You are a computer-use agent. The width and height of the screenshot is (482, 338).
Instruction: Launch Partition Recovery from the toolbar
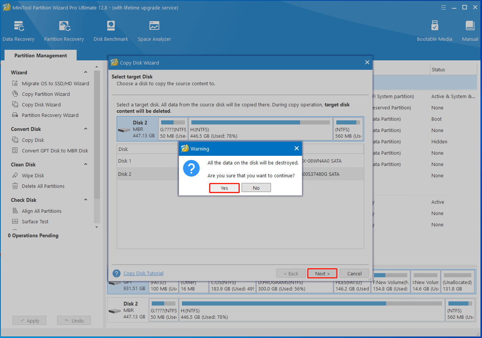(x=64, y=31)
